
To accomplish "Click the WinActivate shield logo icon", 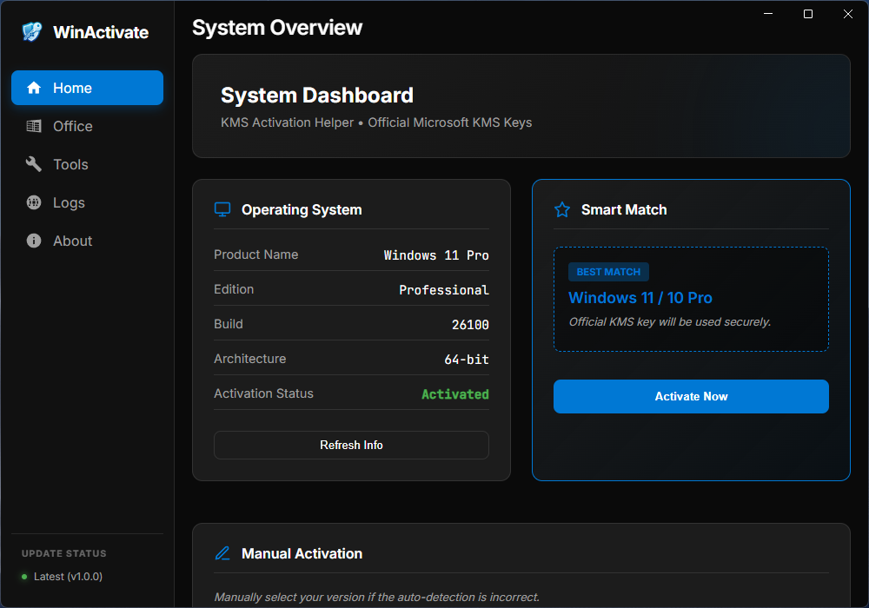I will pyautogui.click(x=31, y=31).
